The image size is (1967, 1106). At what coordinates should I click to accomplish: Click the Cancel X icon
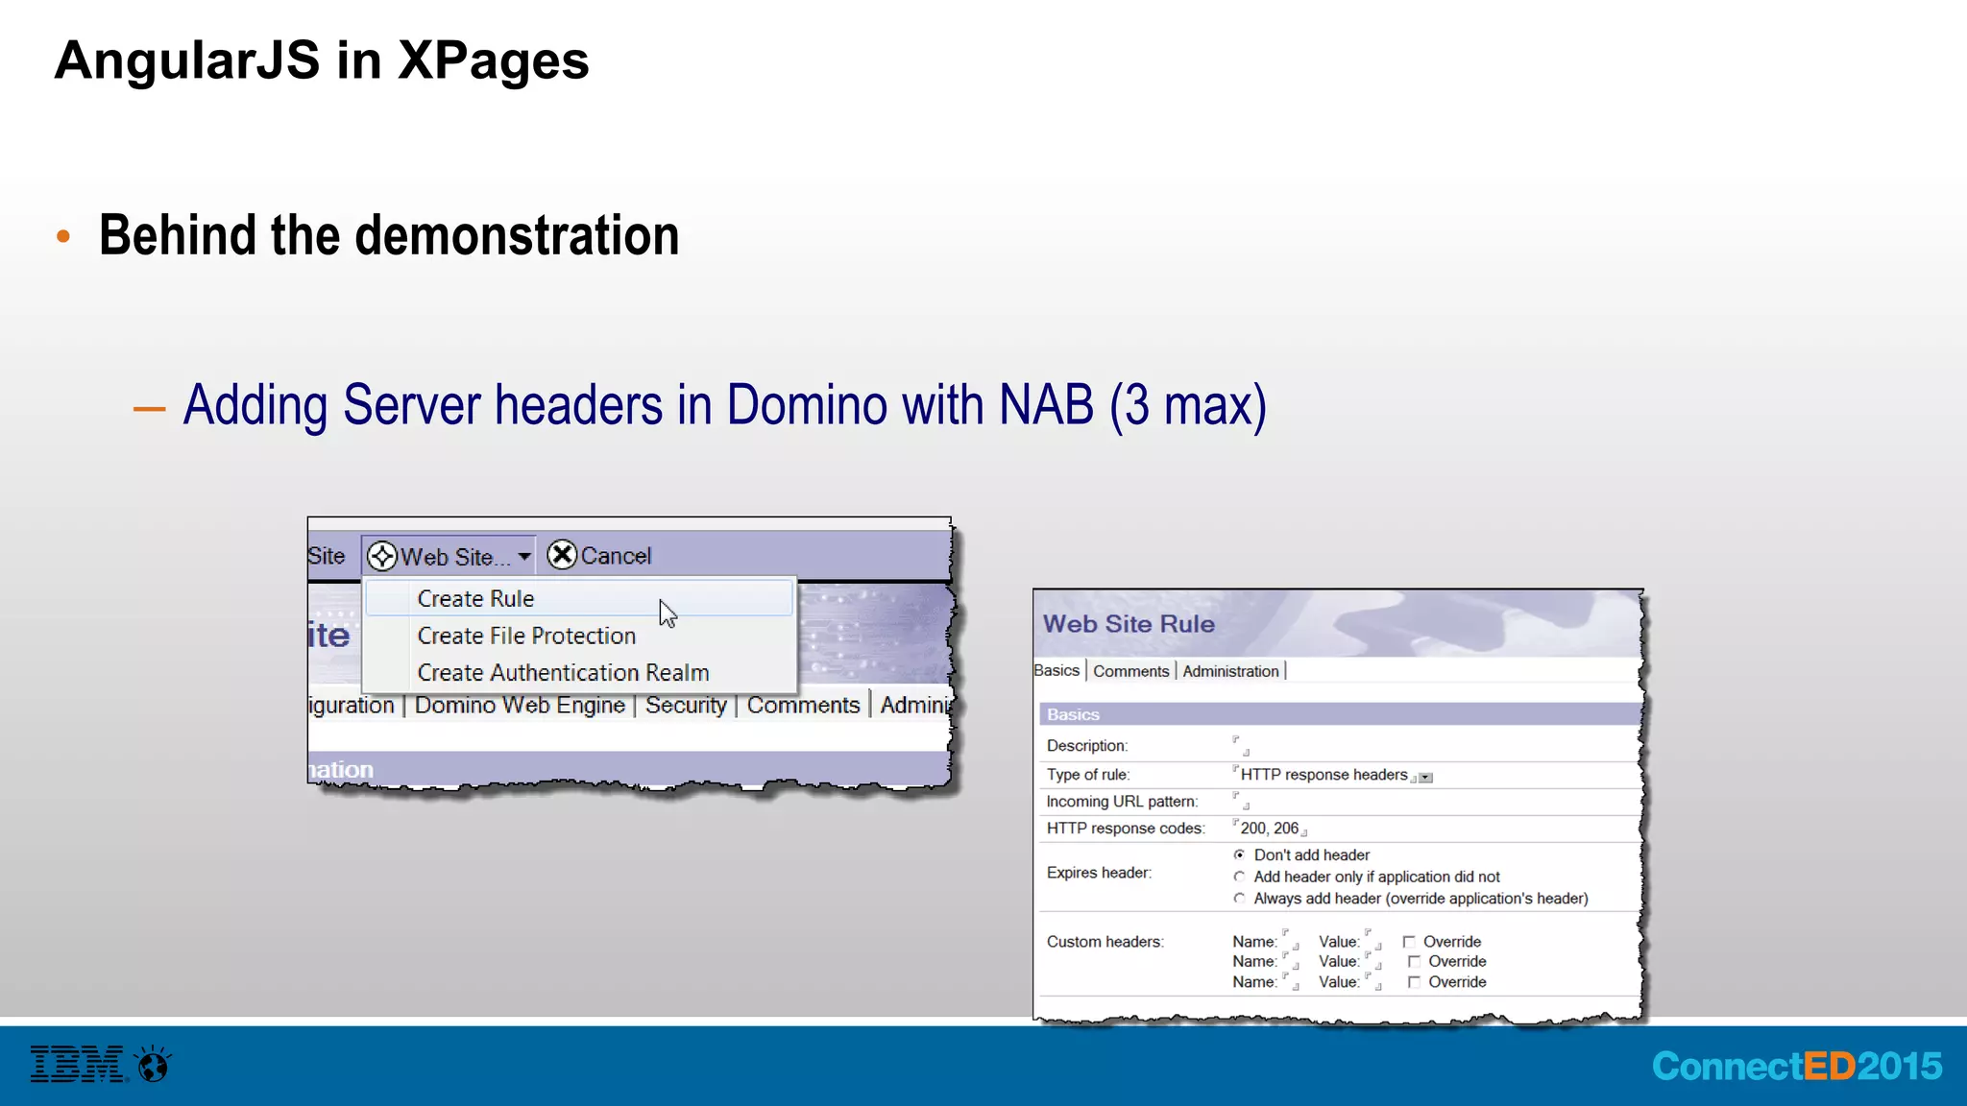[x=562, y=555]
